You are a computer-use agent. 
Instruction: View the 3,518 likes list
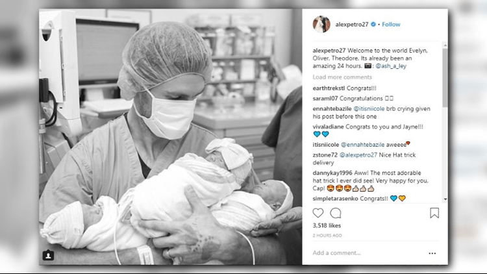click(327, 225)
